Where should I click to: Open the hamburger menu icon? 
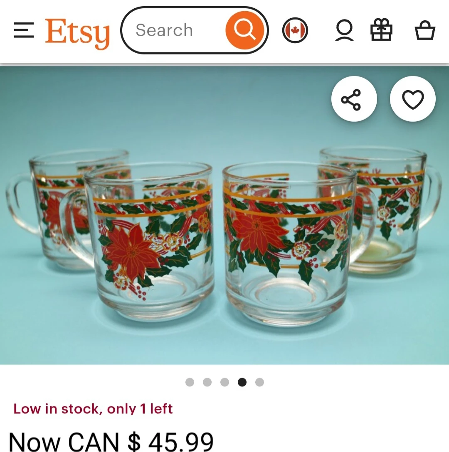tap(24, 30)
